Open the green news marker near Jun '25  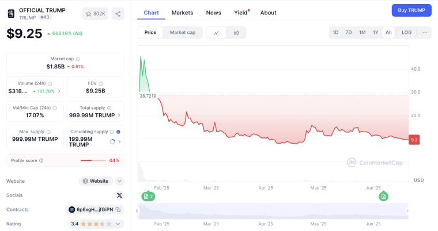point(383,197)
